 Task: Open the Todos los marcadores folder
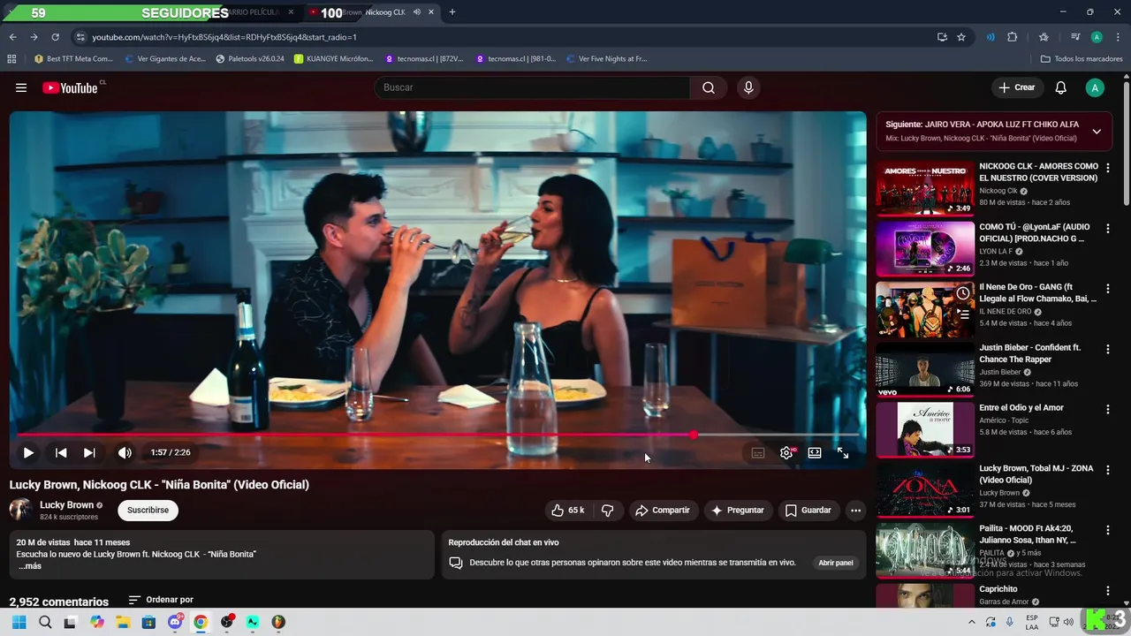(x=1082, y=59)
